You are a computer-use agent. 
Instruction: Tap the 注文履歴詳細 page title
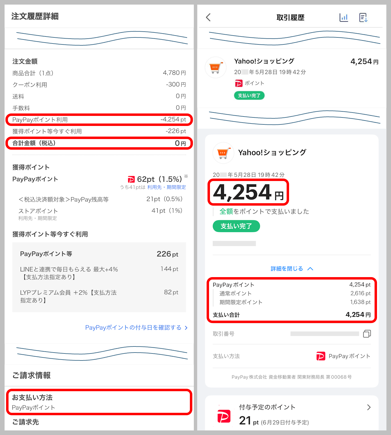coord(35,16)
